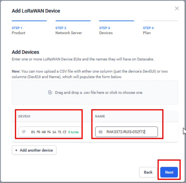Click the ID badge icon in the Name field
The width and height of the screenshot is (186, 183).
101,132
